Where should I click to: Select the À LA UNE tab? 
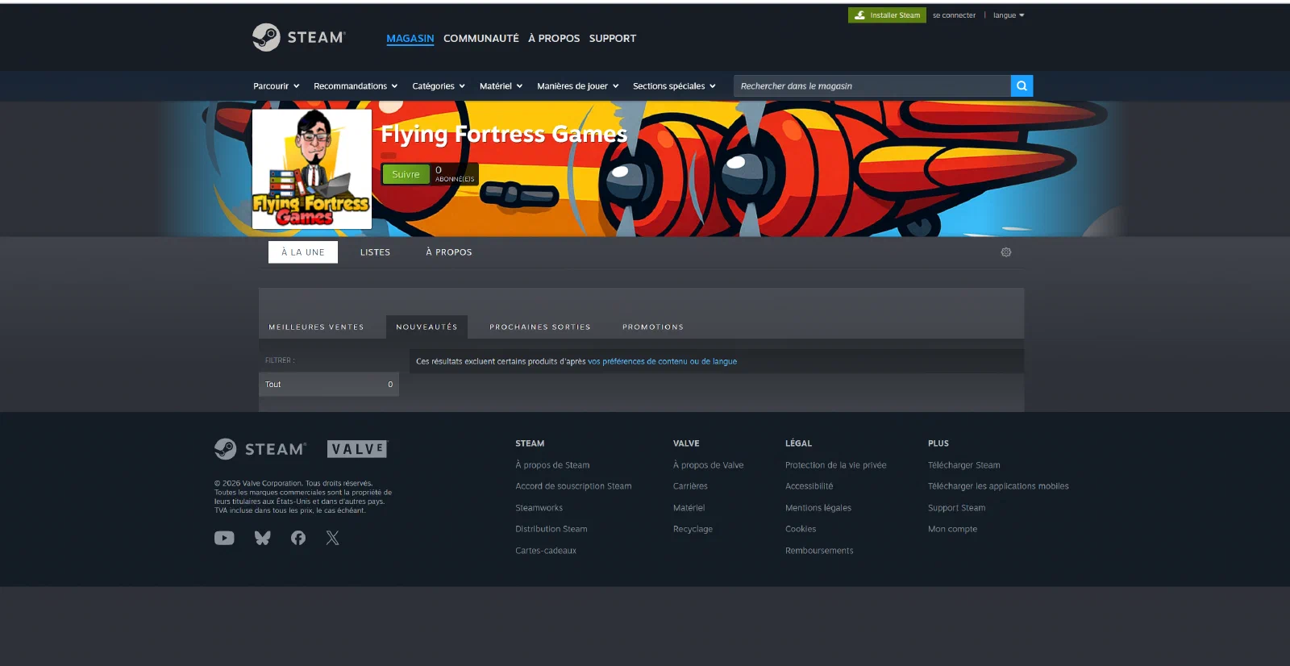(x=303, y=252)
